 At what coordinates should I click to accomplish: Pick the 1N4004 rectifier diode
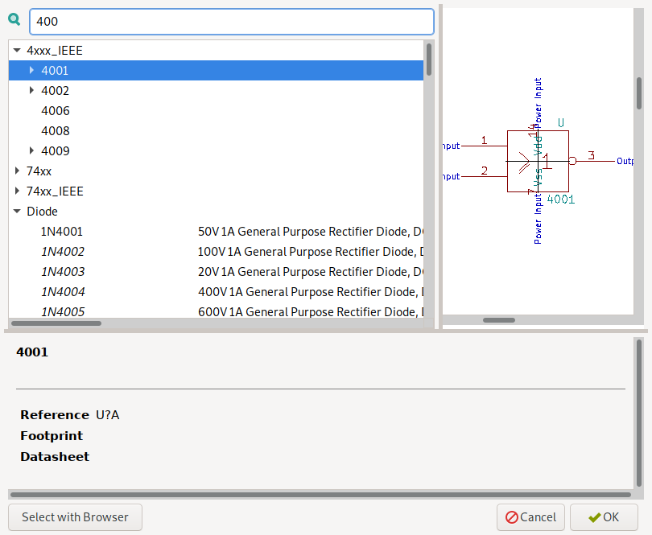click(63, 292)
